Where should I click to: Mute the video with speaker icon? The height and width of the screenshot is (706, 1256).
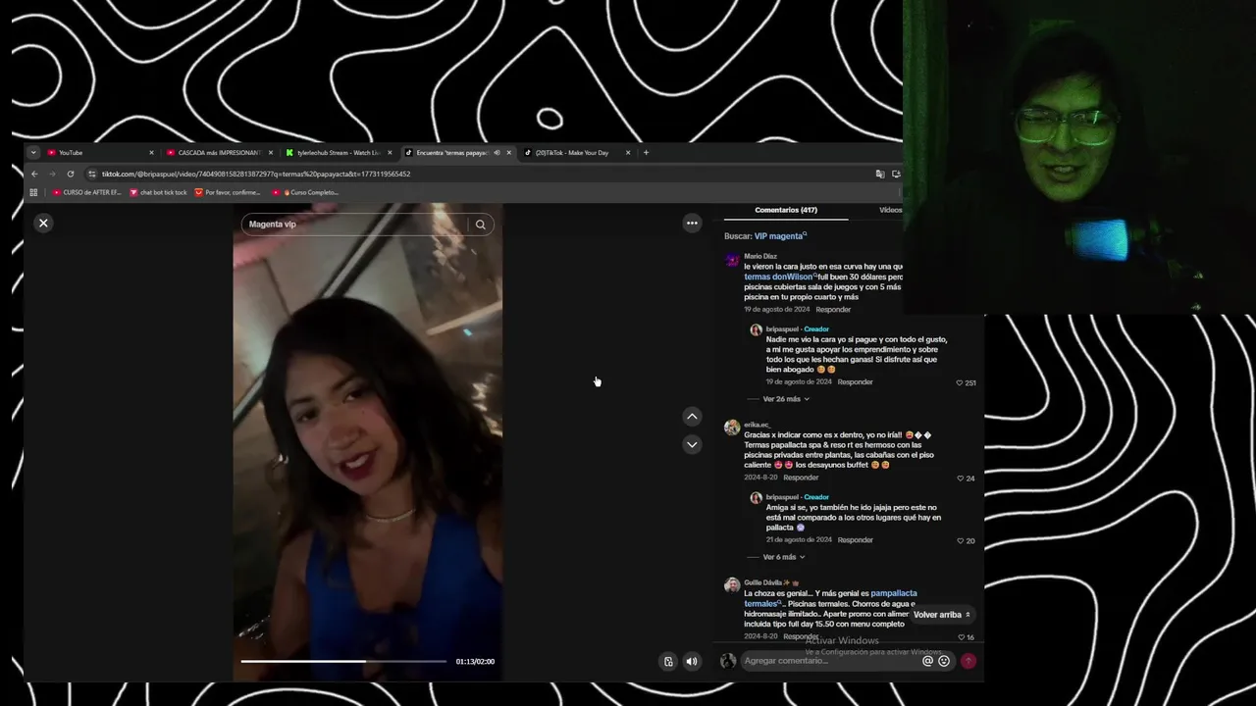(x=692, y=661)
